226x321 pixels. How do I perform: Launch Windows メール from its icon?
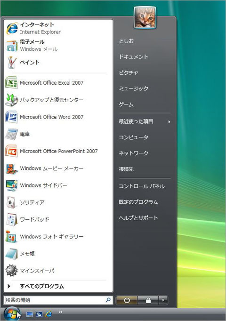12,46
